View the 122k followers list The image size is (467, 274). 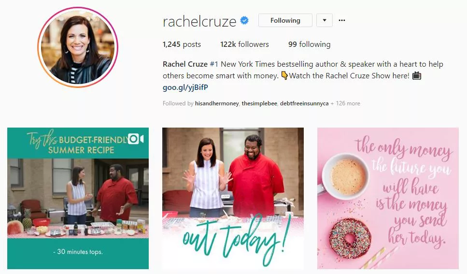244,44
